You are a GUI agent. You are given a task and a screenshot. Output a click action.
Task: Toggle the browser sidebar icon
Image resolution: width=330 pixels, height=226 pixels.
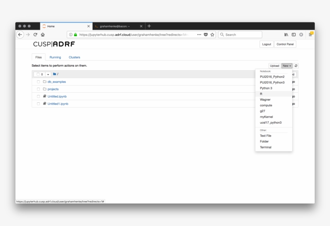coord(294,35)
